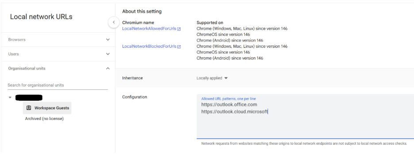The image size is (414, 162).
Task: Collapse the redacted root organisational unit
Action: [10, 97]
